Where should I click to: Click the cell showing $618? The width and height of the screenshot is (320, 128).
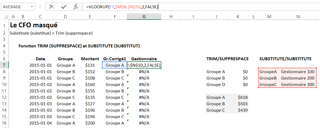tap(238, 97)
